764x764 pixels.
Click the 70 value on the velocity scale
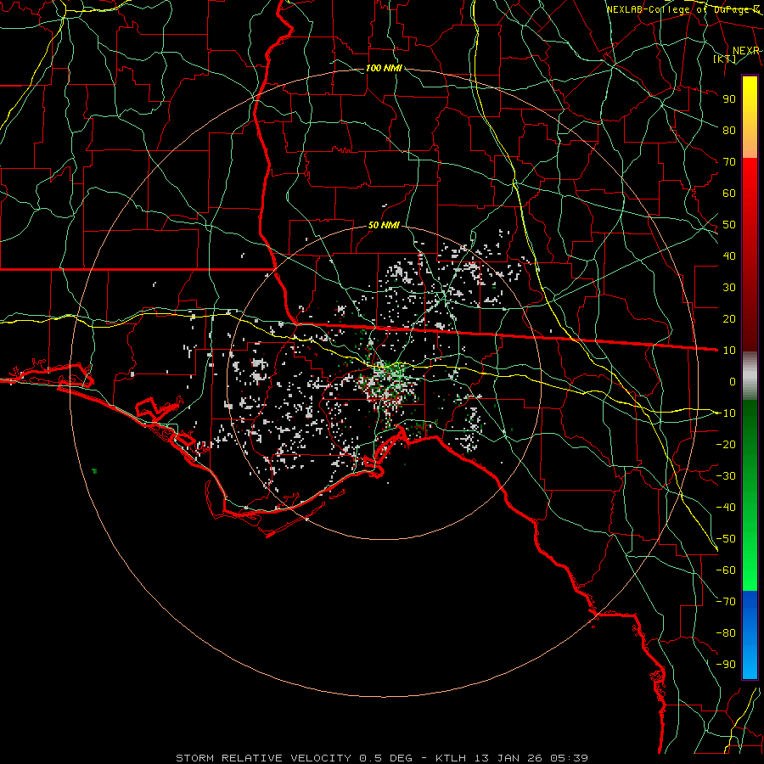coord(729,162)
